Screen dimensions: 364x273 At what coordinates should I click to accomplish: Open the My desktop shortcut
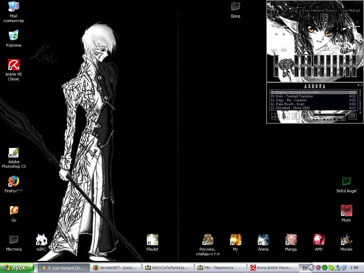(x=235, y=243)
